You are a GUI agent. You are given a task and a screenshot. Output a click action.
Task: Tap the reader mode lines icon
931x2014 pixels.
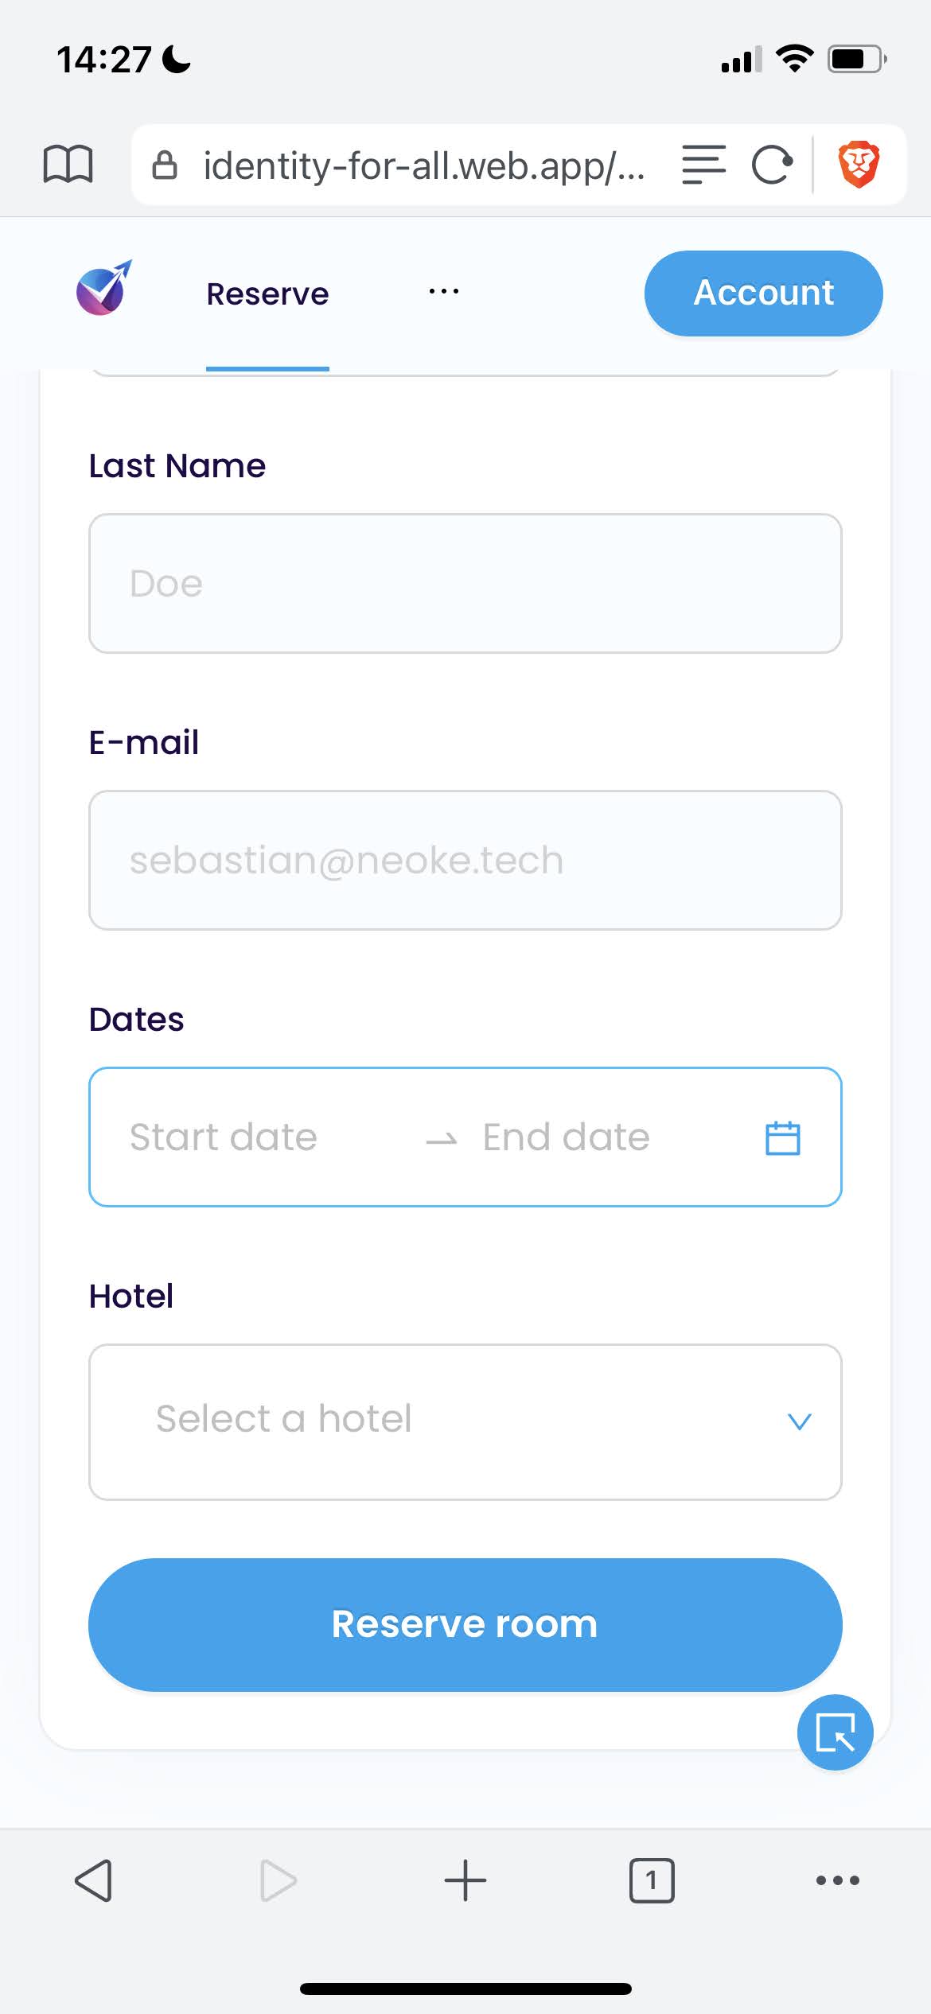(703, 165)
